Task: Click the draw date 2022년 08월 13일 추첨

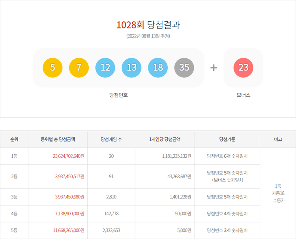Action: 148,36
